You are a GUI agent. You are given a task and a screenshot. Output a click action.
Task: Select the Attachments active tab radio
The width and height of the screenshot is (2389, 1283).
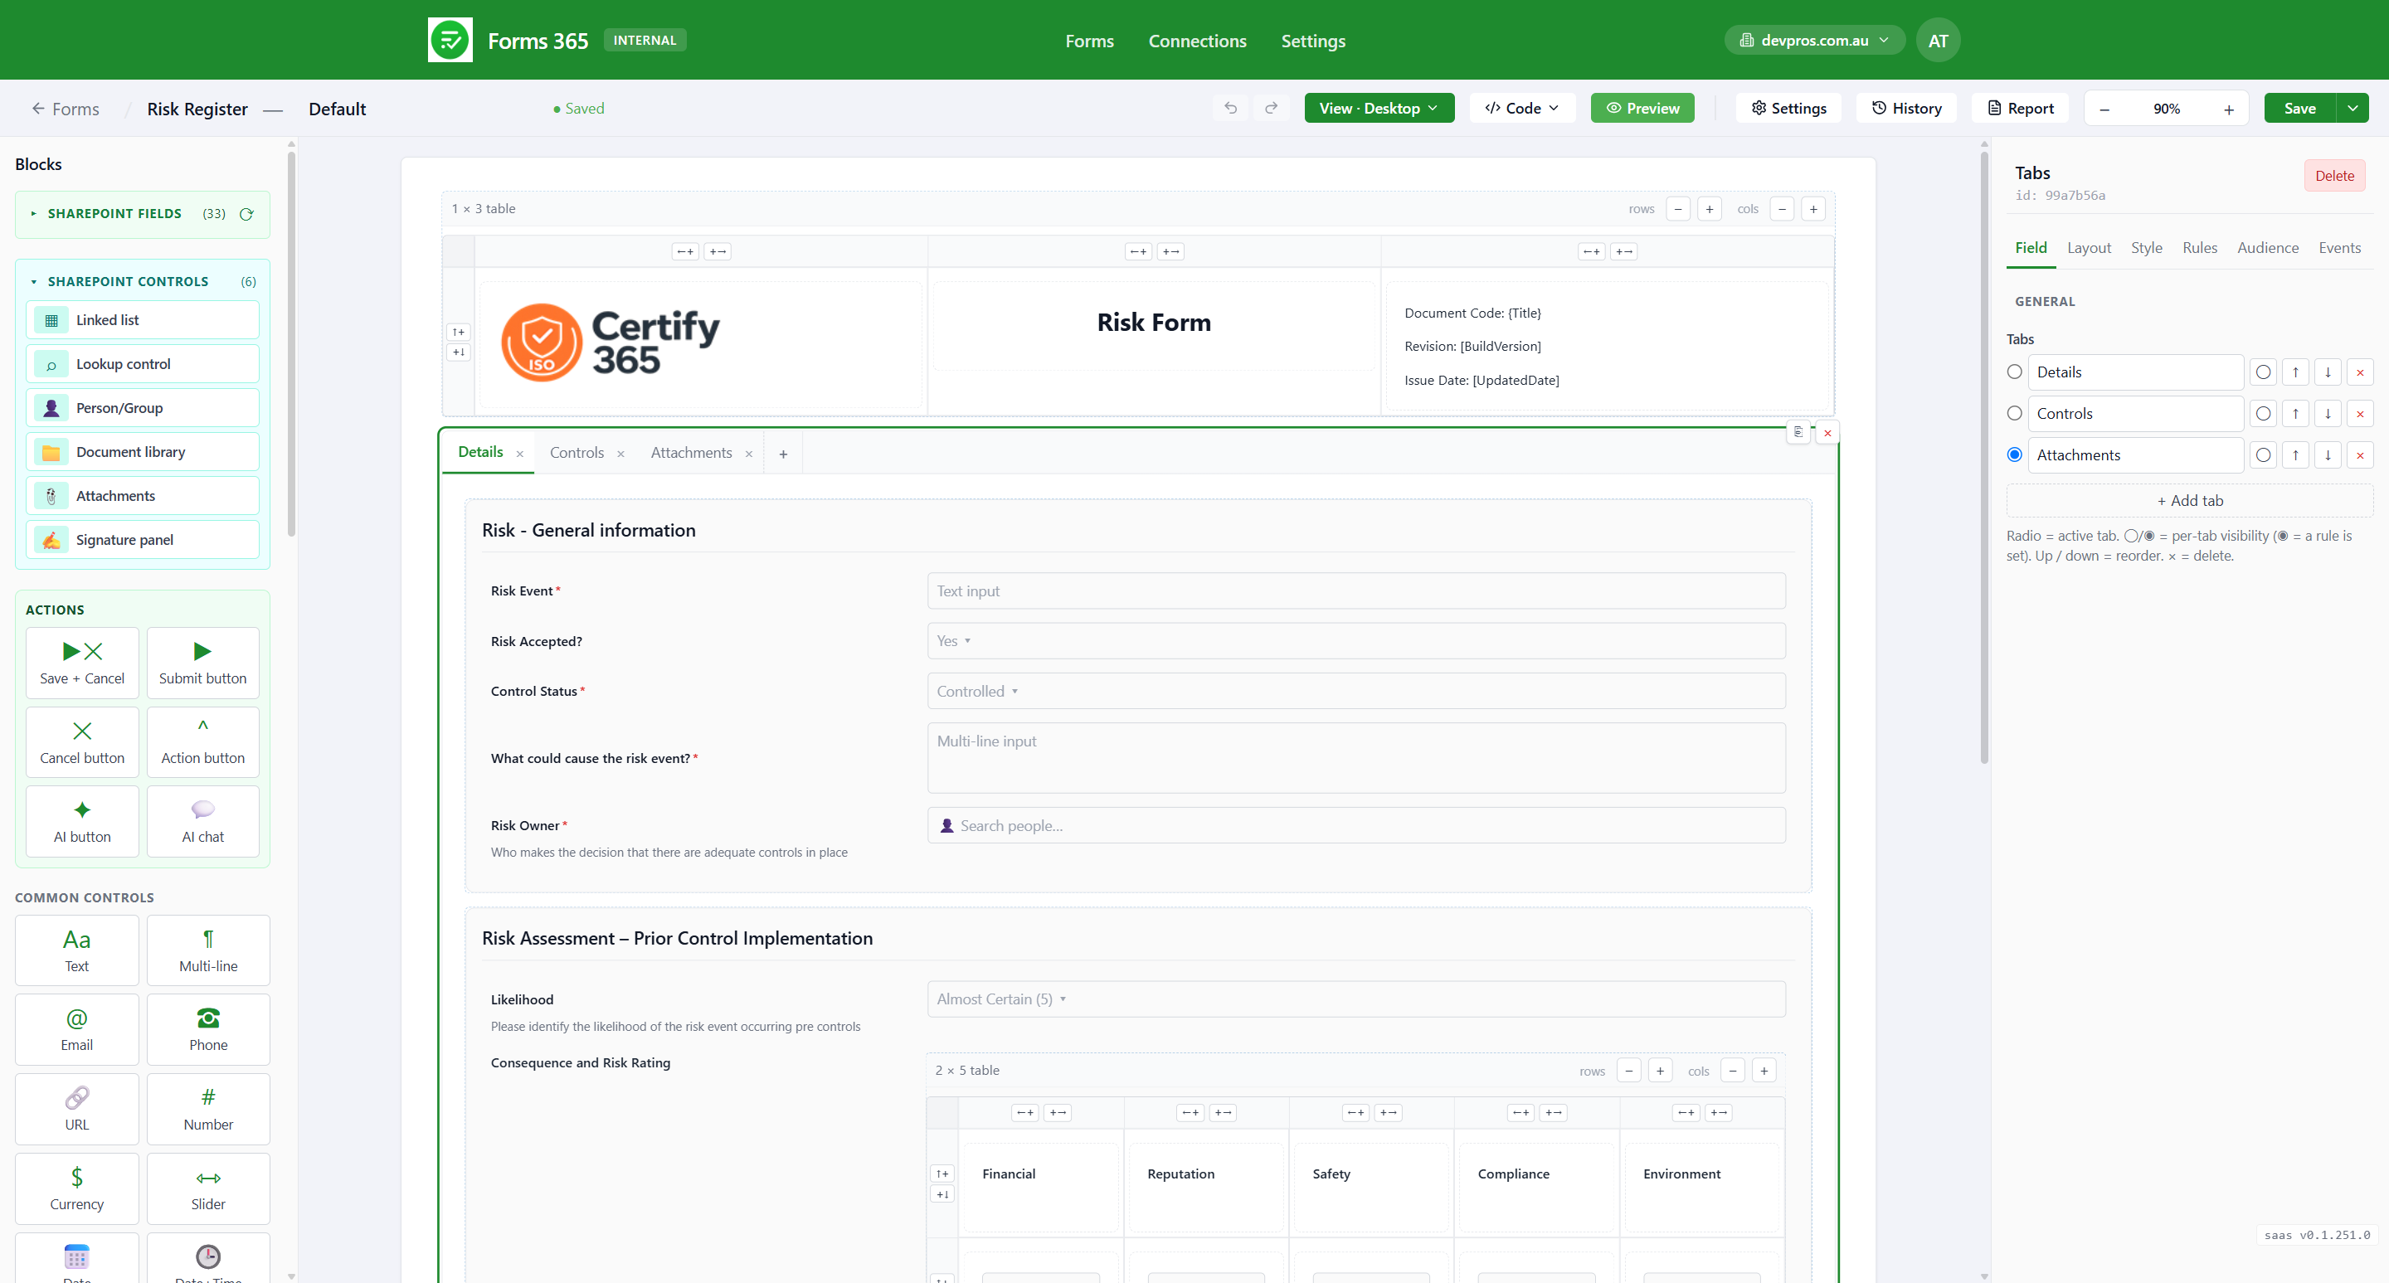tap(2014, 455)
